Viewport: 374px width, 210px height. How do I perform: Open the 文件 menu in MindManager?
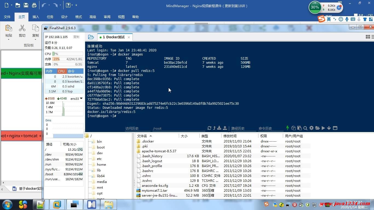[7, 17]
